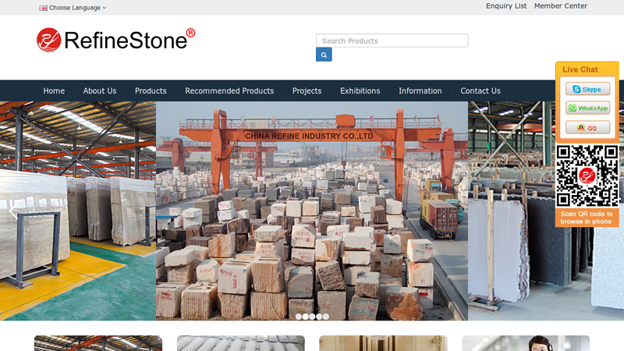Select the fifth carousel dot
This screenshot has height=351, width=624.
coord(326,317)
